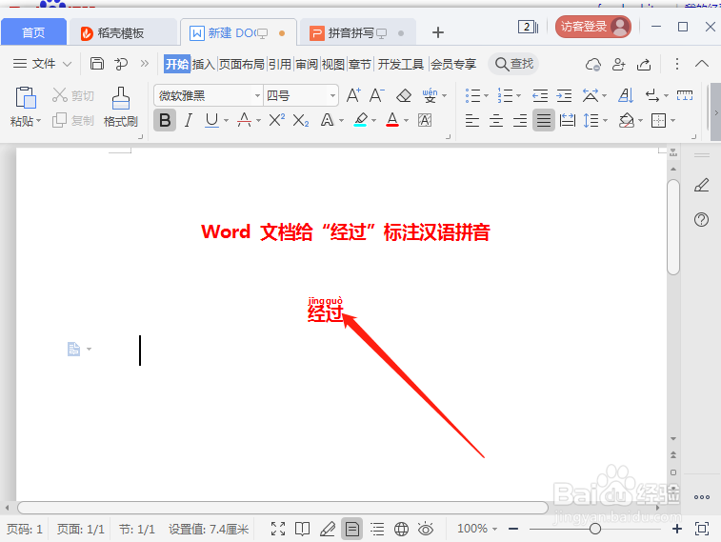Set align left paragraph
Image resolution: width=721 pixels, height=542 pixels.
471,120
